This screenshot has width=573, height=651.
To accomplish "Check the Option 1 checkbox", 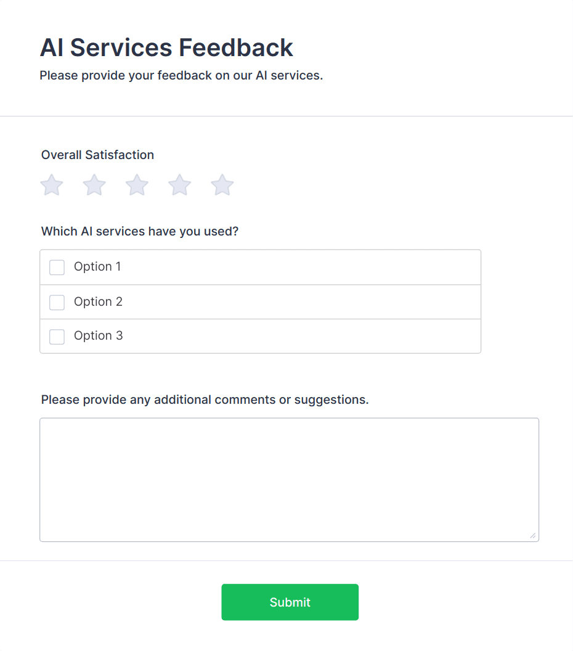I will coord(57,267).
